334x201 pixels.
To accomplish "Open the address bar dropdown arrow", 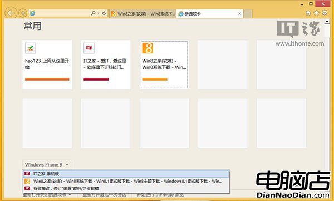I will pos(99,13).
